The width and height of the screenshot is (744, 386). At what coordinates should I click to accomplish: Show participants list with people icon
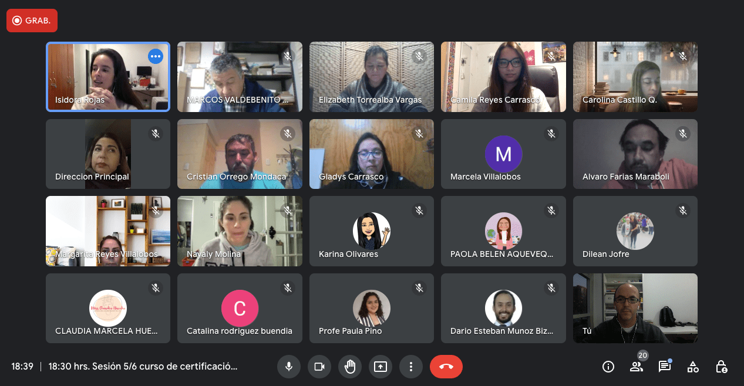tap(637, 367)
